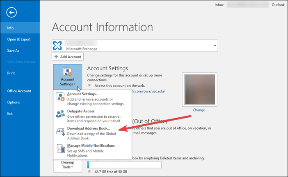The image size is (288, 177).
Task: Select Download Address Book... menu entry
Action: coord(92,133)
